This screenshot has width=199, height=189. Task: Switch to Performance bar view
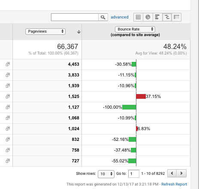(x=157, y=17)
